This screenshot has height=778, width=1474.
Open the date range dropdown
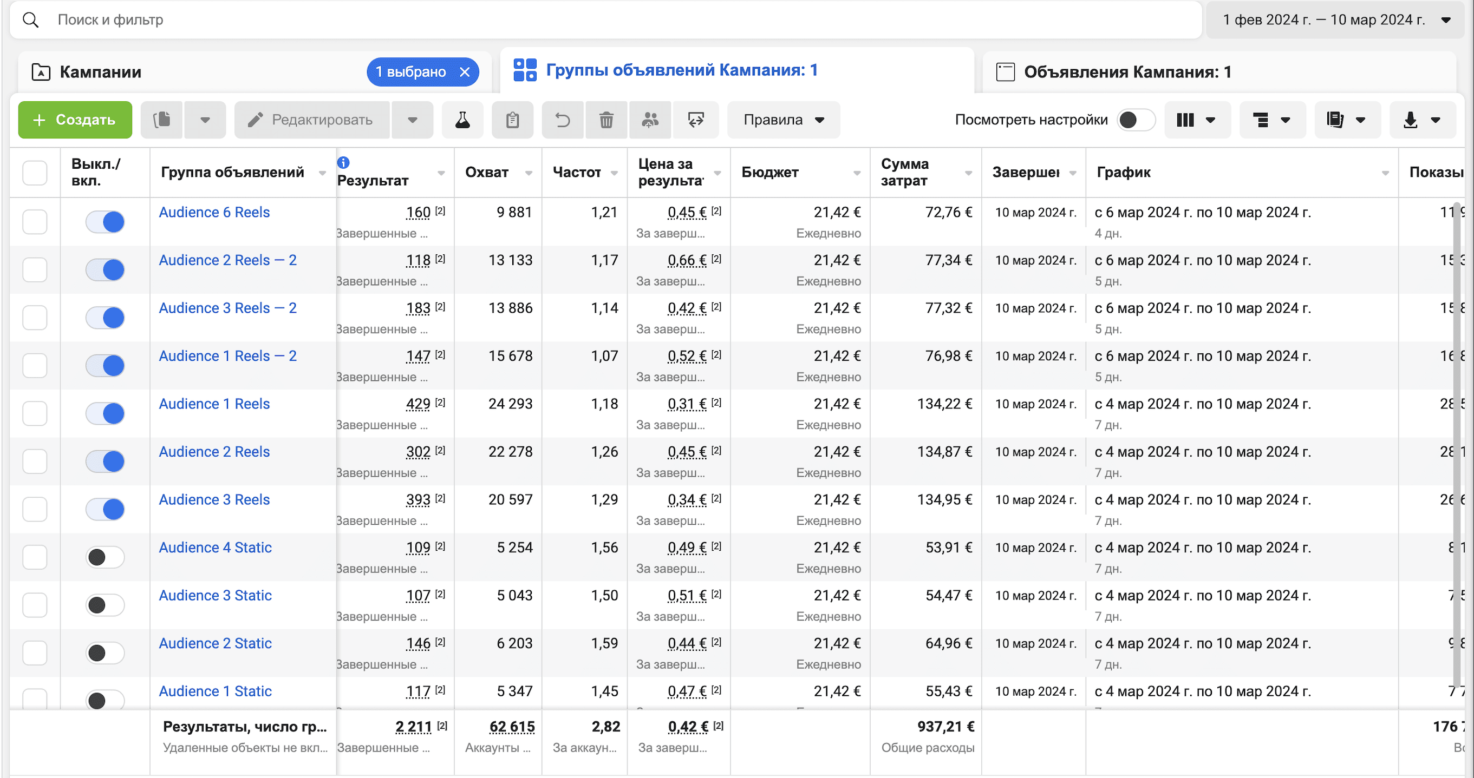(1335, 20)
